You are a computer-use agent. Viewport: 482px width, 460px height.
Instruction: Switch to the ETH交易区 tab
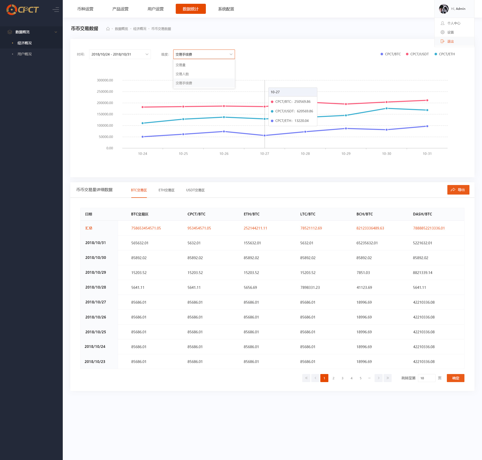click(x=166, y=190)
